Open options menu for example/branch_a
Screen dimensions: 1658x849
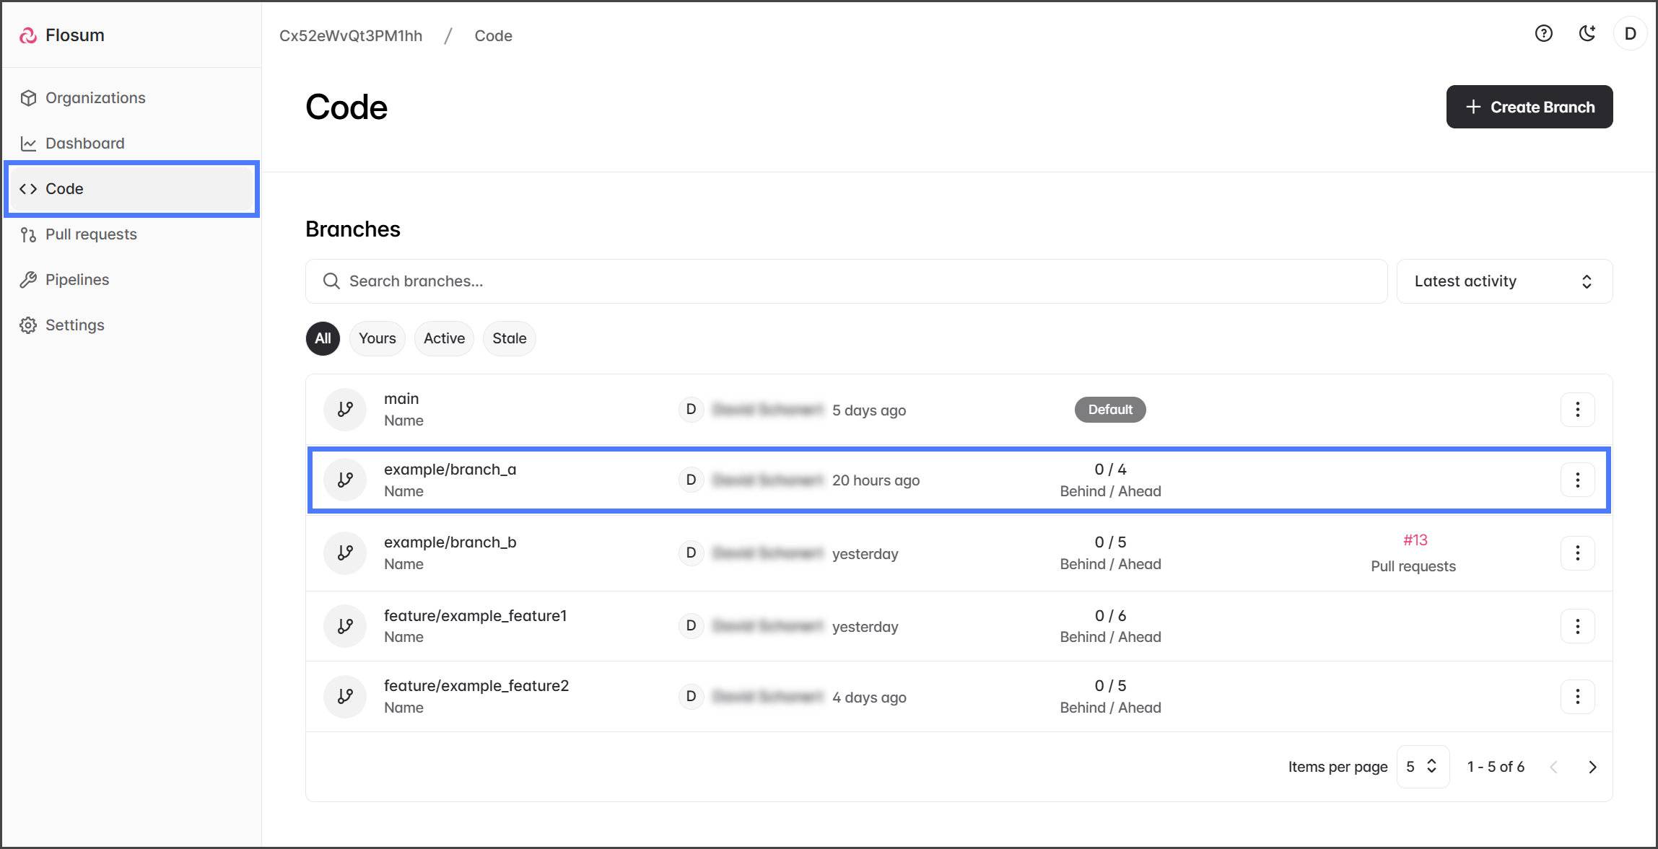point(1577,480)
